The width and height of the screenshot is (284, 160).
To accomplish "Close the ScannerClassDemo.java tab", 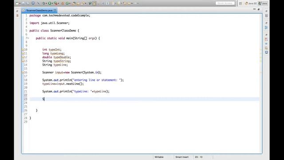I will [x=55, y=10].
